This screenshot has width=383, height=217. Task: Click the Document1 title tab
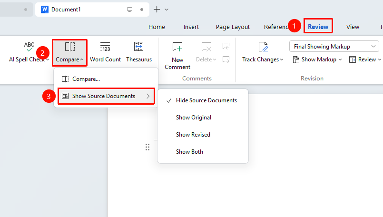tap(92, 10)
